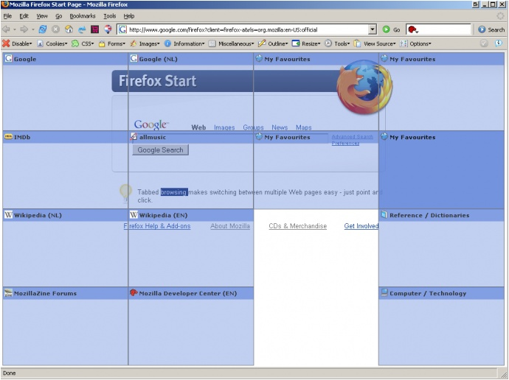The height and width of the screenshot is (380, 509).
Task: Click the highlighted word 'browsing'
Action: [174, 192]
